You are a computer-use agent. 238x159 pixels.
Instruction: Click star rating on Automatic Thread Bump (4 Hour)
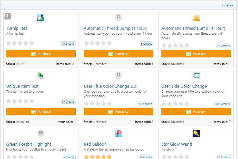(175, 46)
